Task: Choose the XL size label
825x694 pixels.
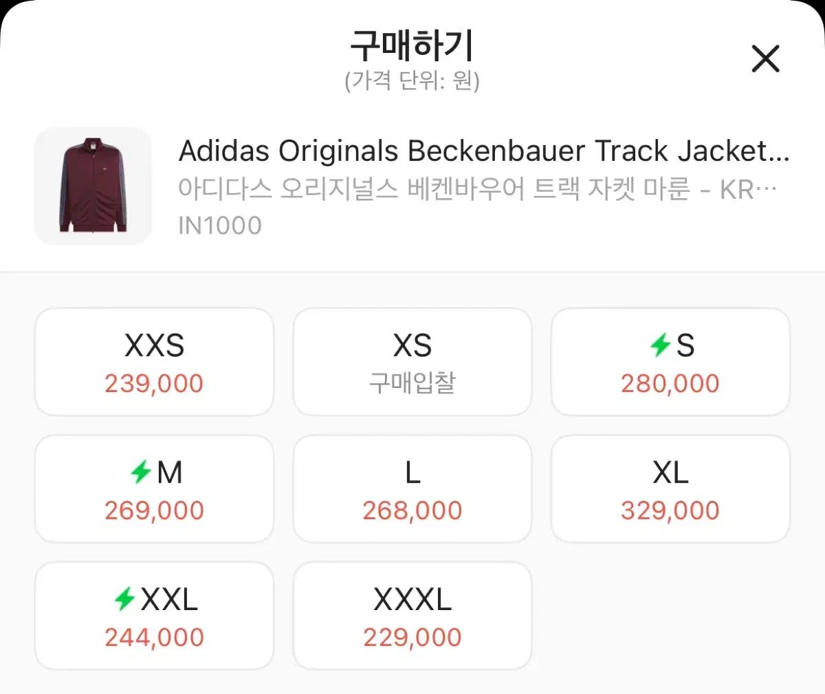Action: [x=670, y=473]
